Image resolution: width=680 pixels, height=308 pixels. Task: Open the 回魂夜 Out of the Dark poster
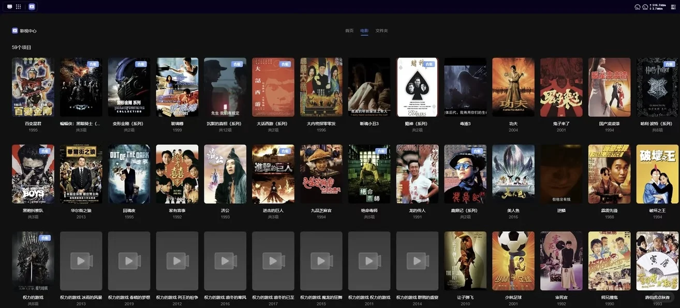[x=129, y=174]
